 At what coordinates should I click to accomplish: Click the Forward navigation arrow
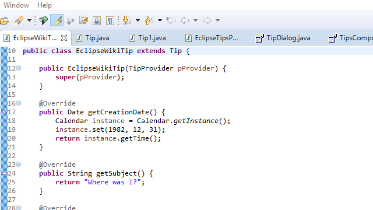(x=207, y=20)
